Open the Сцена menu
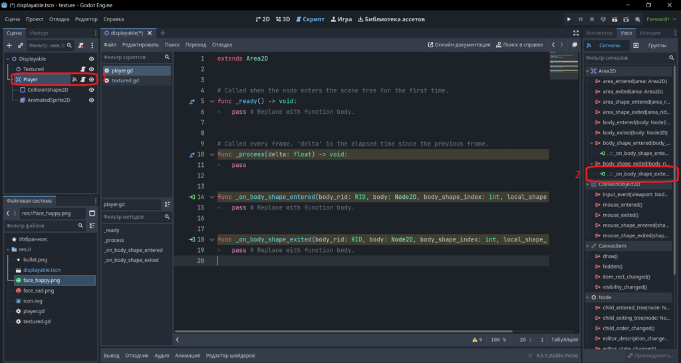The height and width of the screenshot is (363, 681). pos(12,19)
